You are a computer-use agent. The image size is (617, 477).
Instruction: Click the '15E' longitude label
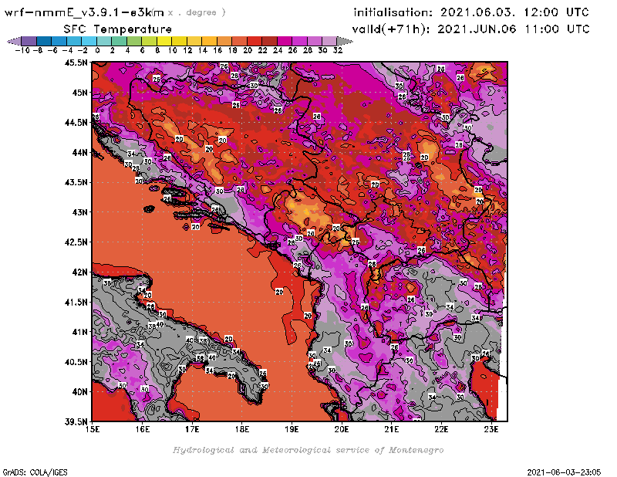click(93, 429)
